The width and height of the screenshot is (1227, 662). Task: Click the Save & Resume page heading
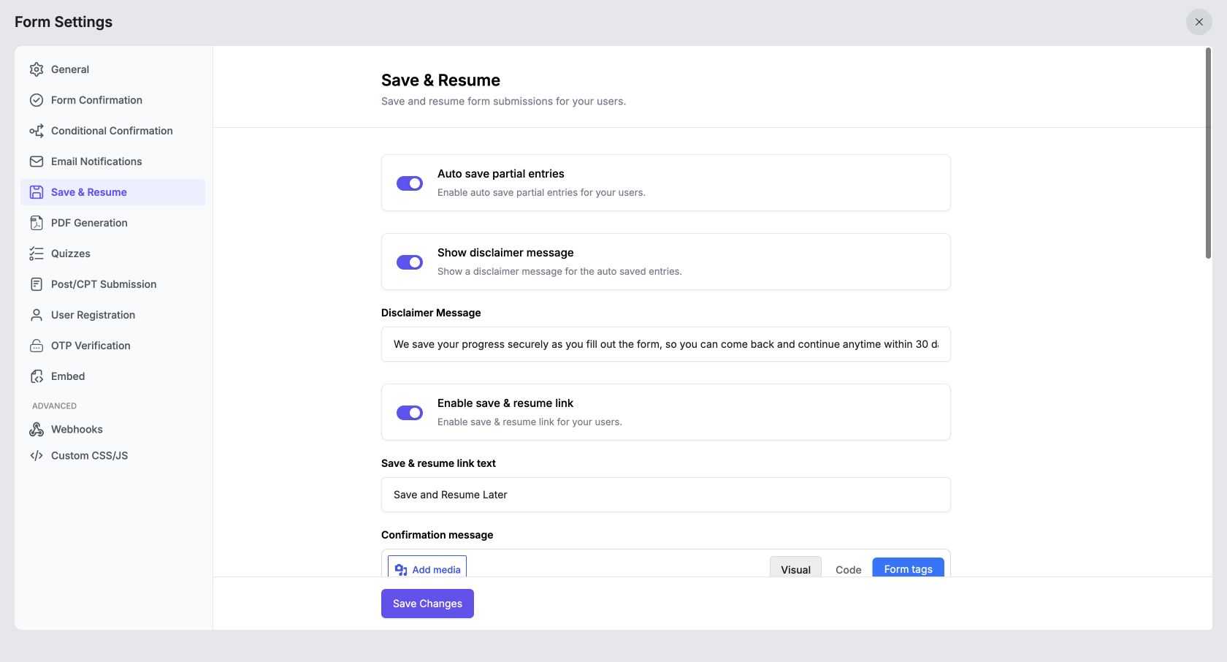(440, 80)
